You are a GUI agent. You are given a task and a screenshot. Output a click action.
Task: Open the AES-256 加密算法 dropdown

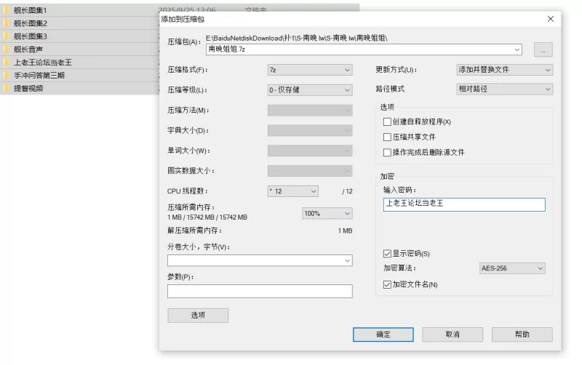pyautogui.click(x=512, y=268)
